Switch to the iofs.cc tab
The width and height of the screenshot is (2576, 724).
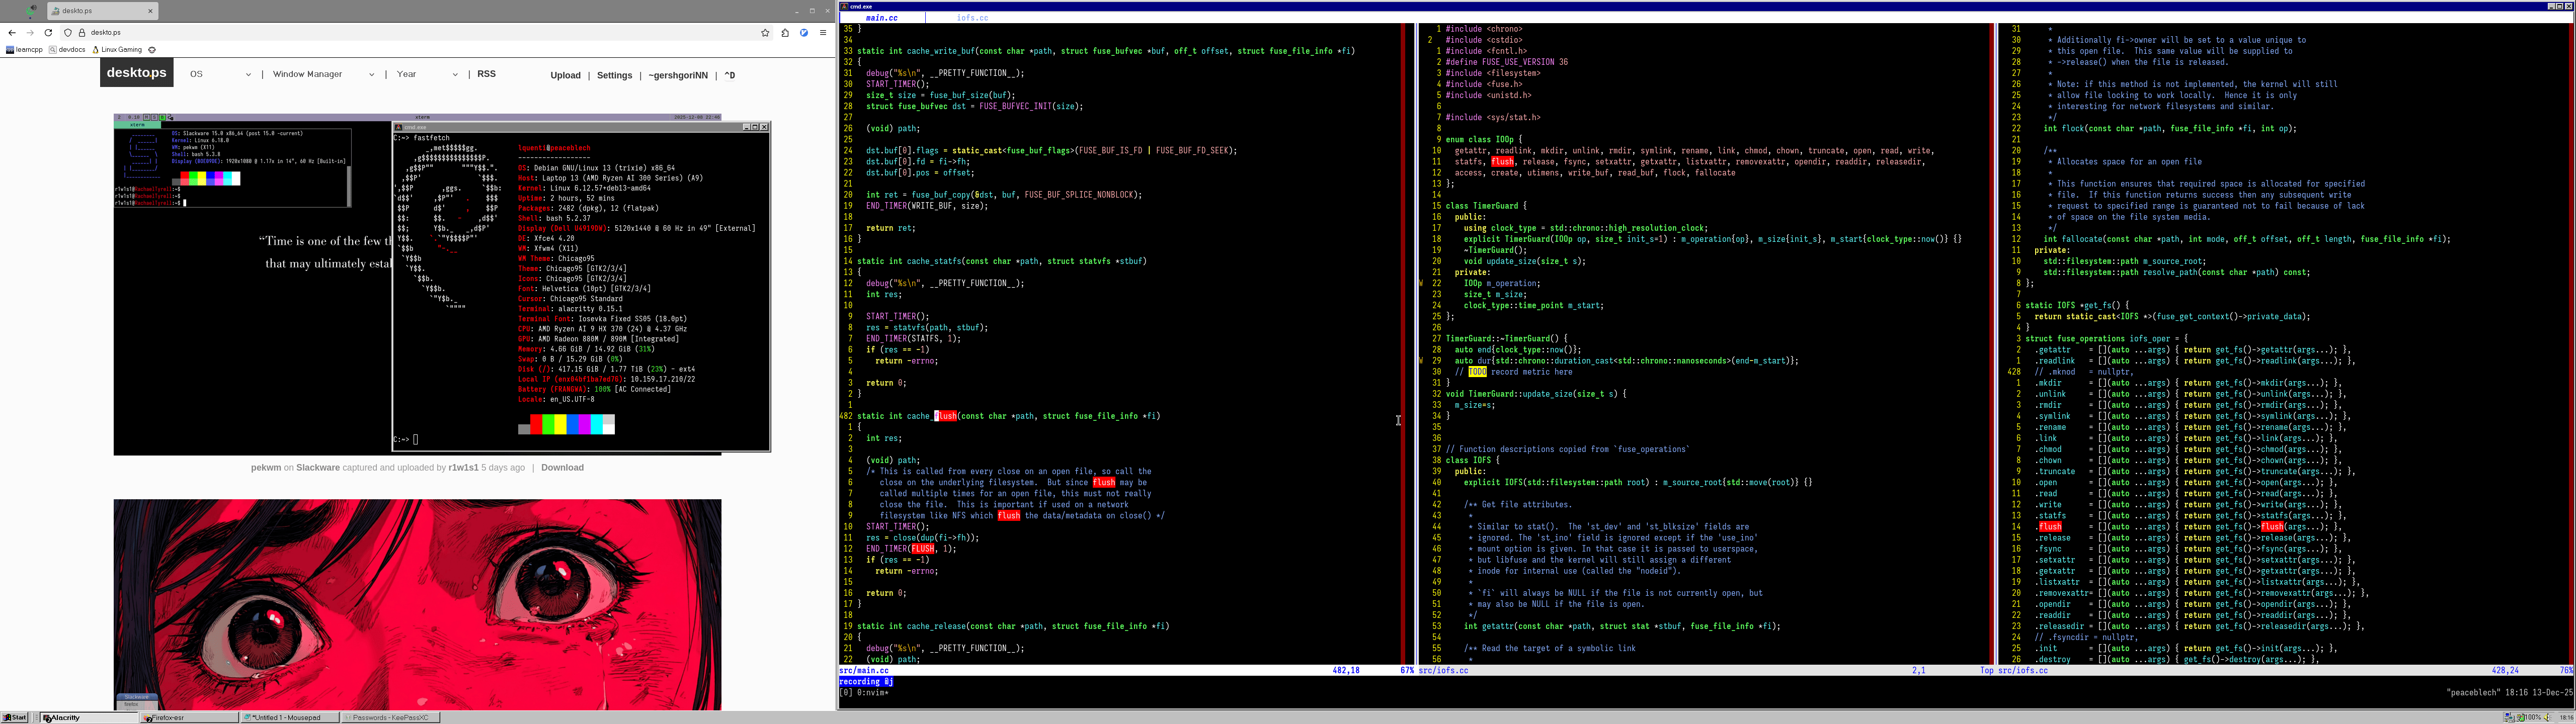[972, 18]
